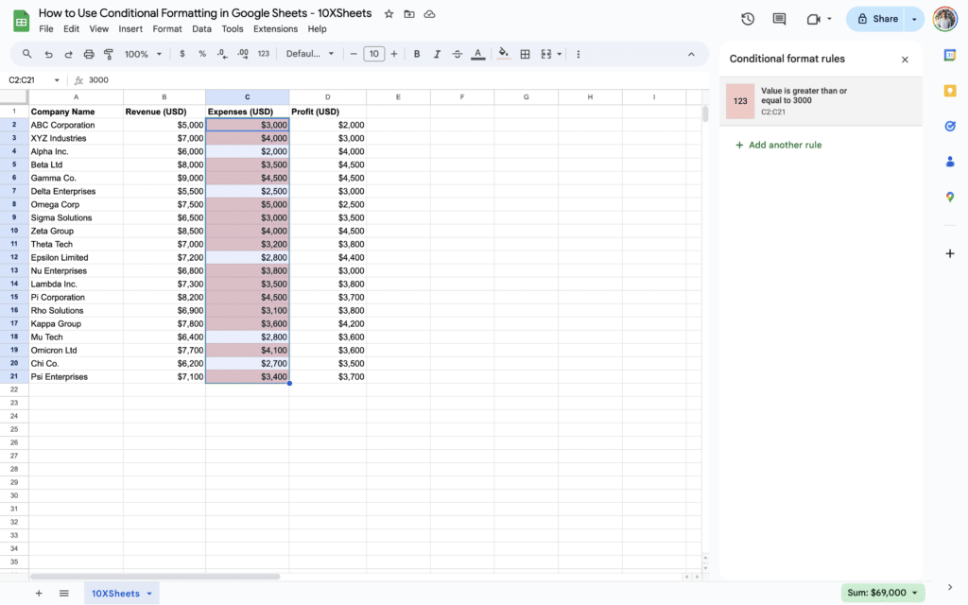Open version history

[x=747, y=18]
